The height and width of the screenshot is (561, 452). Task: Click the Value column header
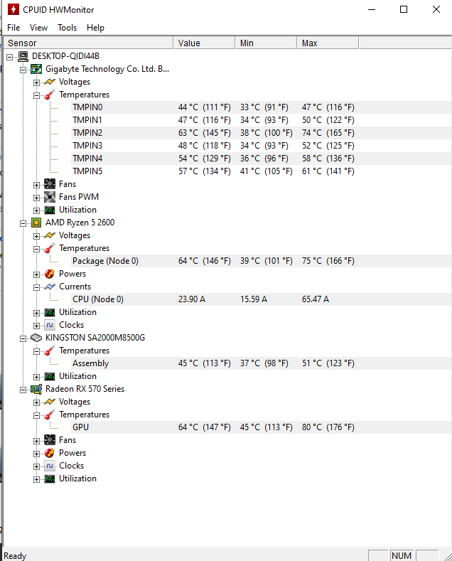click(x=204, y=43)
